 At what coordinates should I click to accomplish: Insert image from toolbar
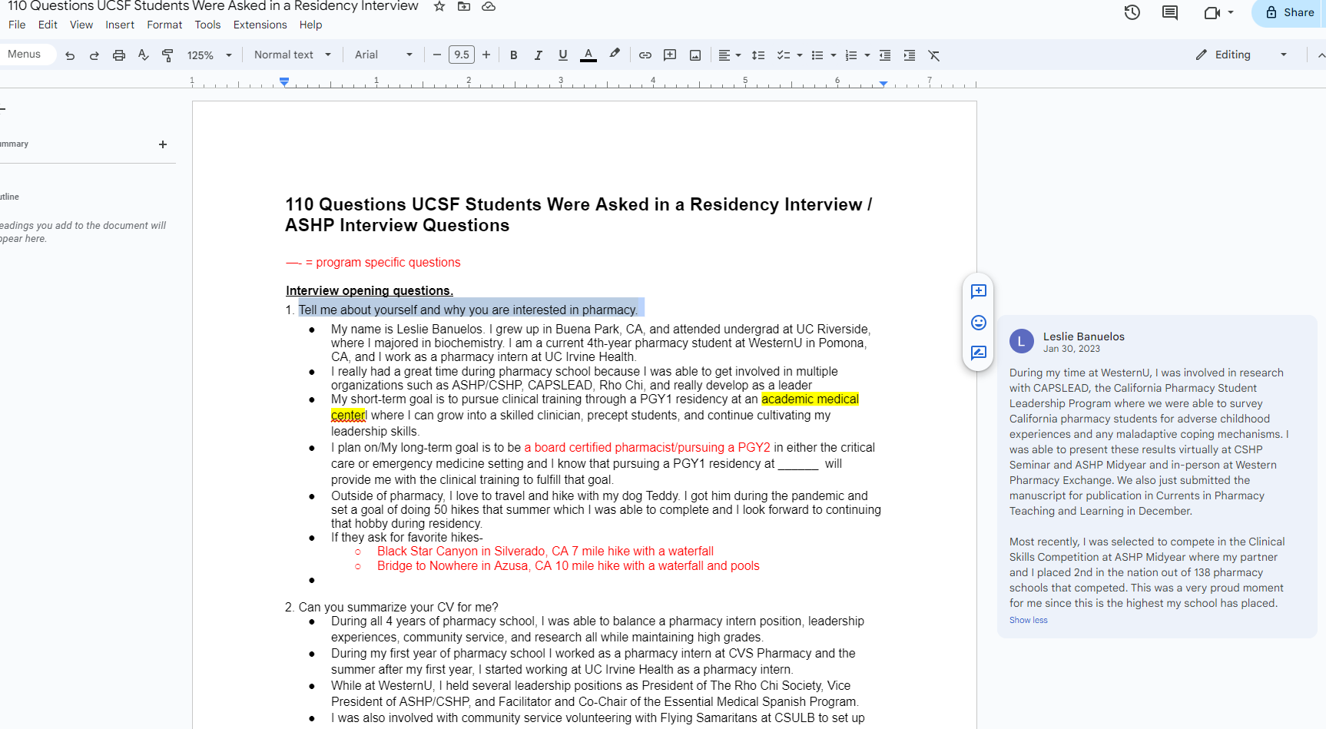[x=695, y=55]
